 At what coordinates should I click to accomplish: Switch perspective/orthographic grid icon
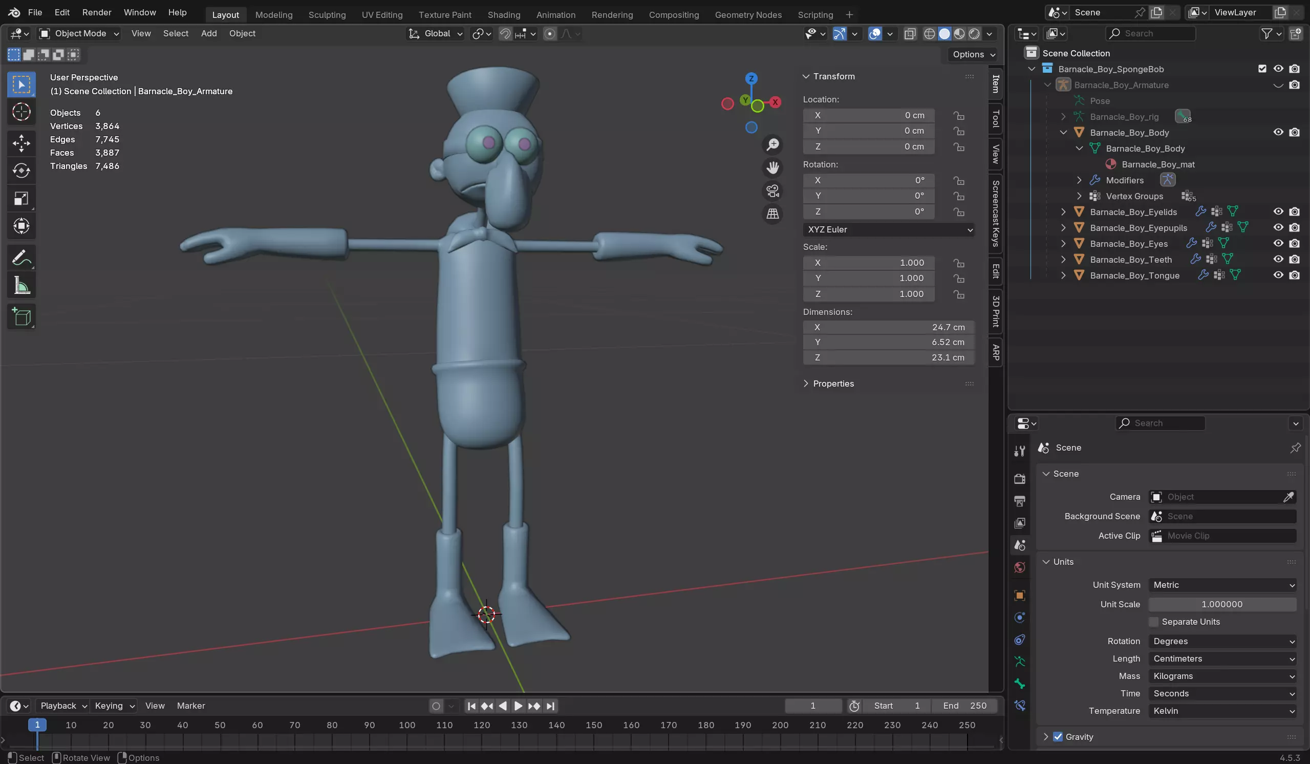pos(773,214)
